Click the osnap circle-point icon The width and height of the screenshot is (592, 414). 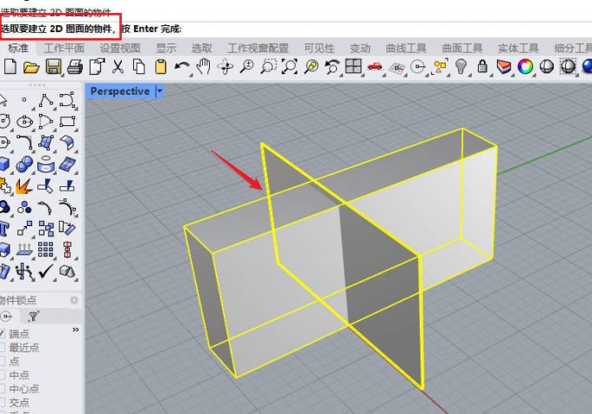[x=6, y=316]
